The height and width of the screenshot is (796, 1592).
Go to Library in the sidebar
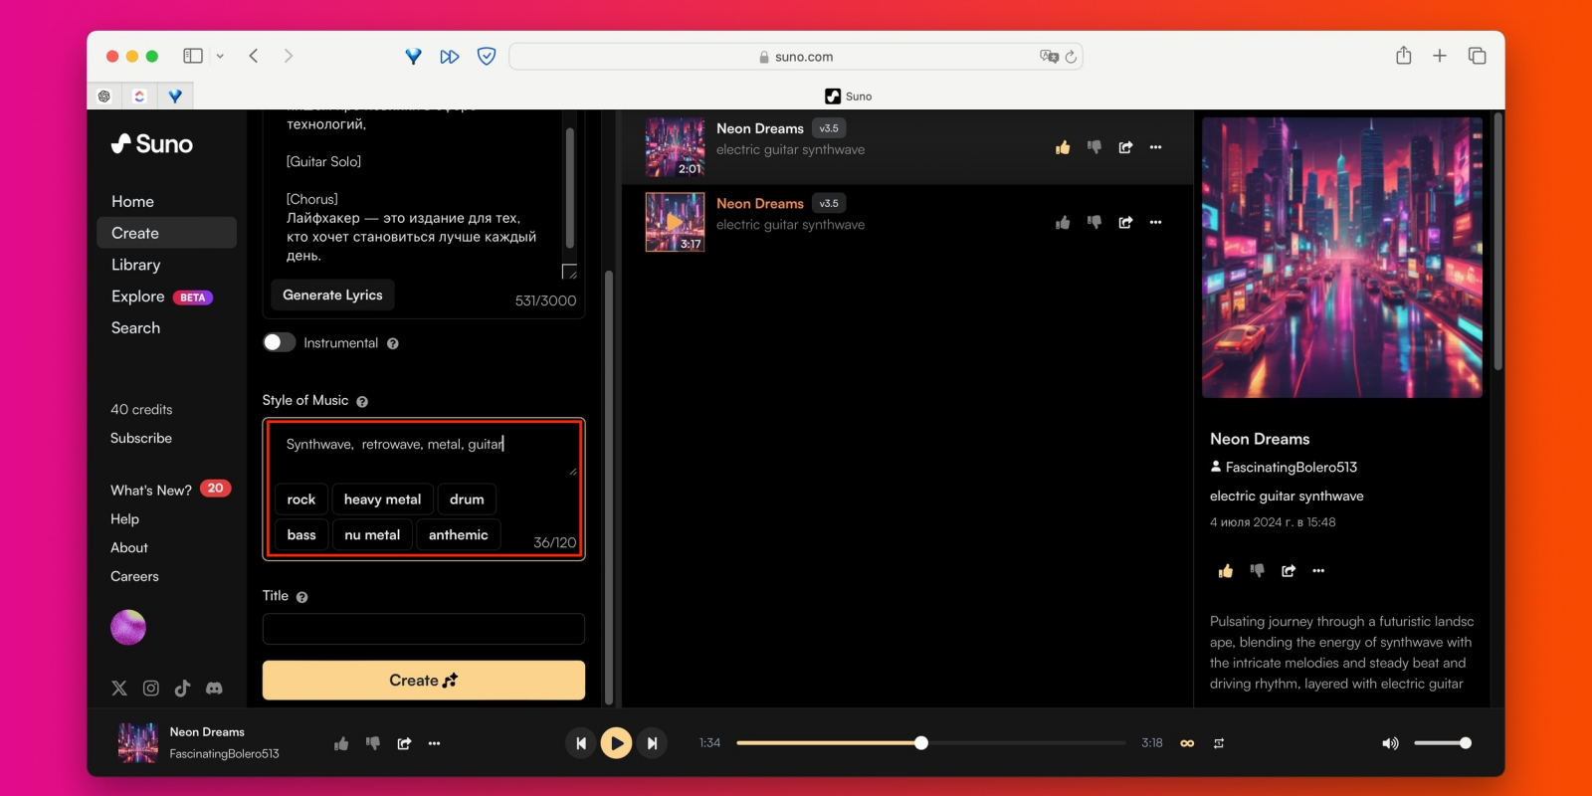[136, 265]
